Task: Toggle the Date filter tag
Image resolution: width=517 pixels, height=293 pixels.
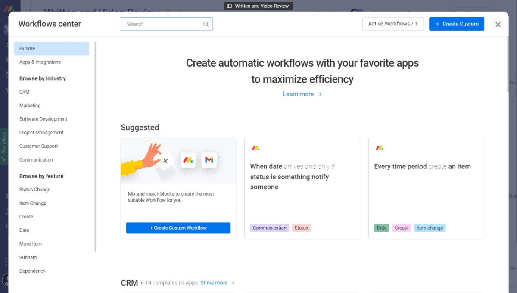Action: [381, 228]
